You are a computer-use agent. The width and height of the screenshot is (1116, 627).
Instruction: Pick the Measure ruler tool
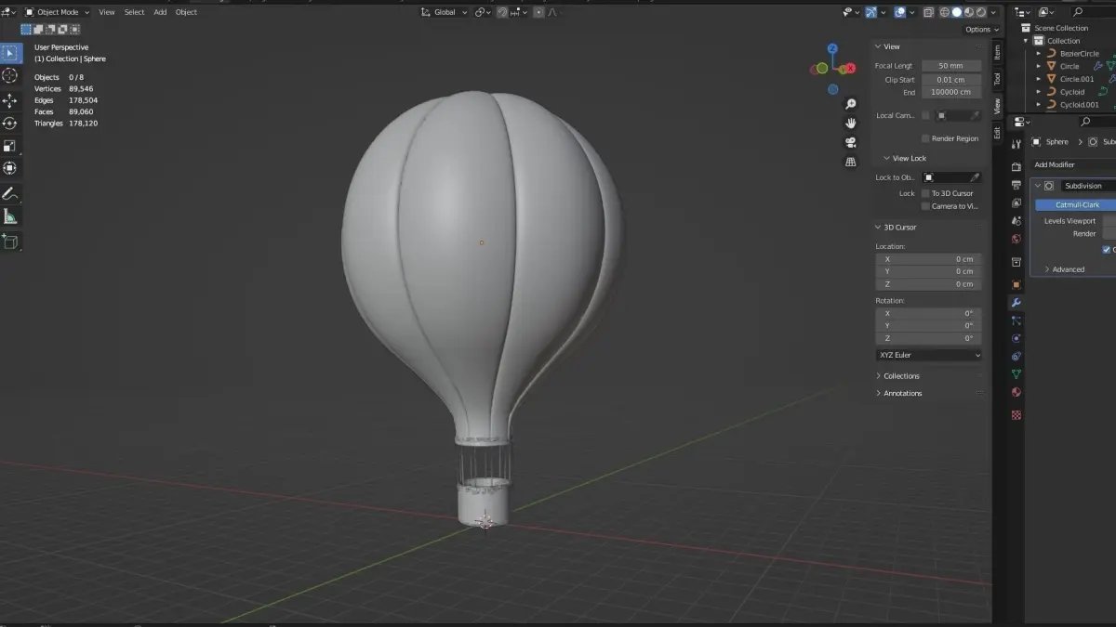[10, 216]
